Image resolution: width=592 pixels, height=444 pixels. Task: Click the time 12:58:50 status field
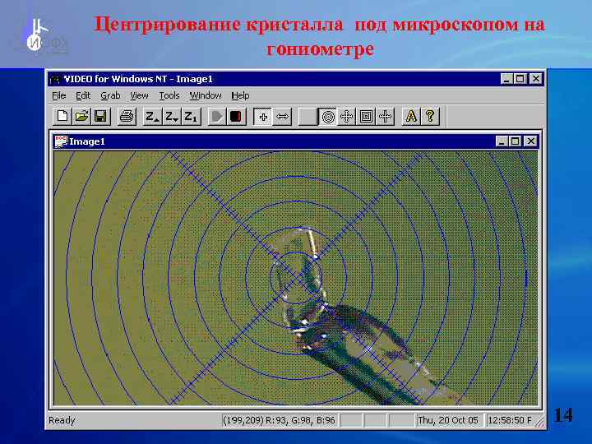click(x=510, y=420)
